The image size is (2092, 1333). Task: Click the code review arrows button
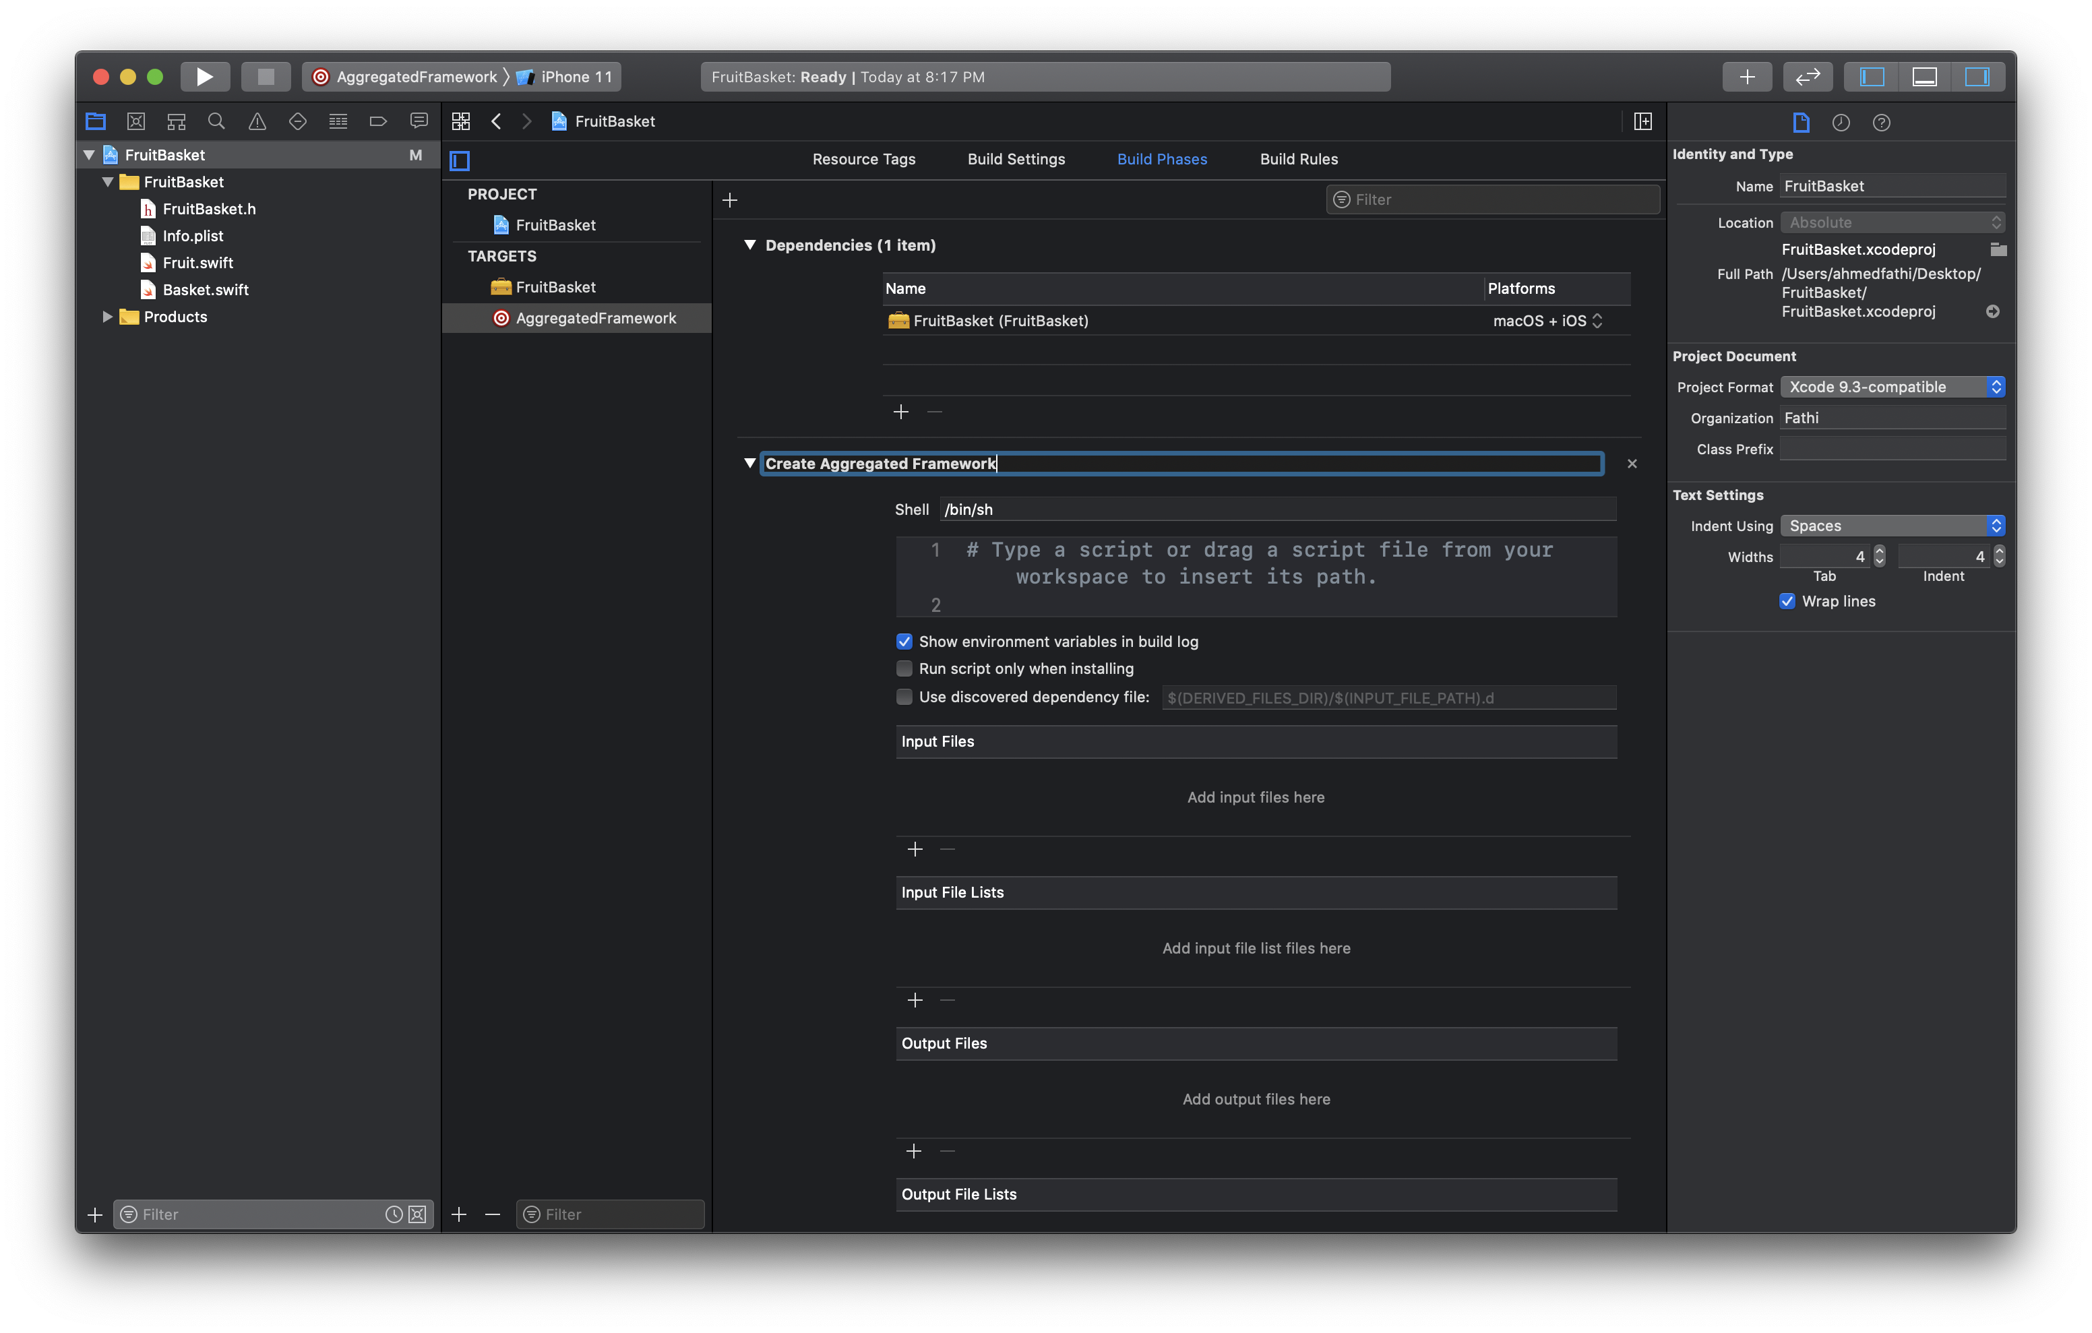pos(1808,76)
